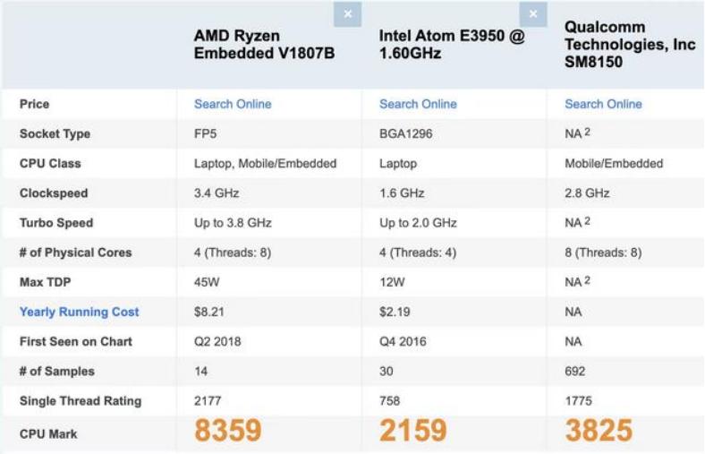
Task: Click Search Online under Intel Atom E3950
Action: point(418,104)
